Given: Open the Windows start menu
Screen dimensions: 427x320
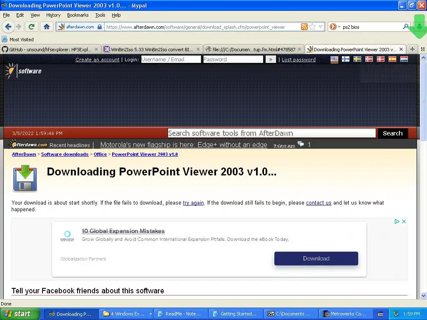Looking at the screenshot, I should point(20,314).
